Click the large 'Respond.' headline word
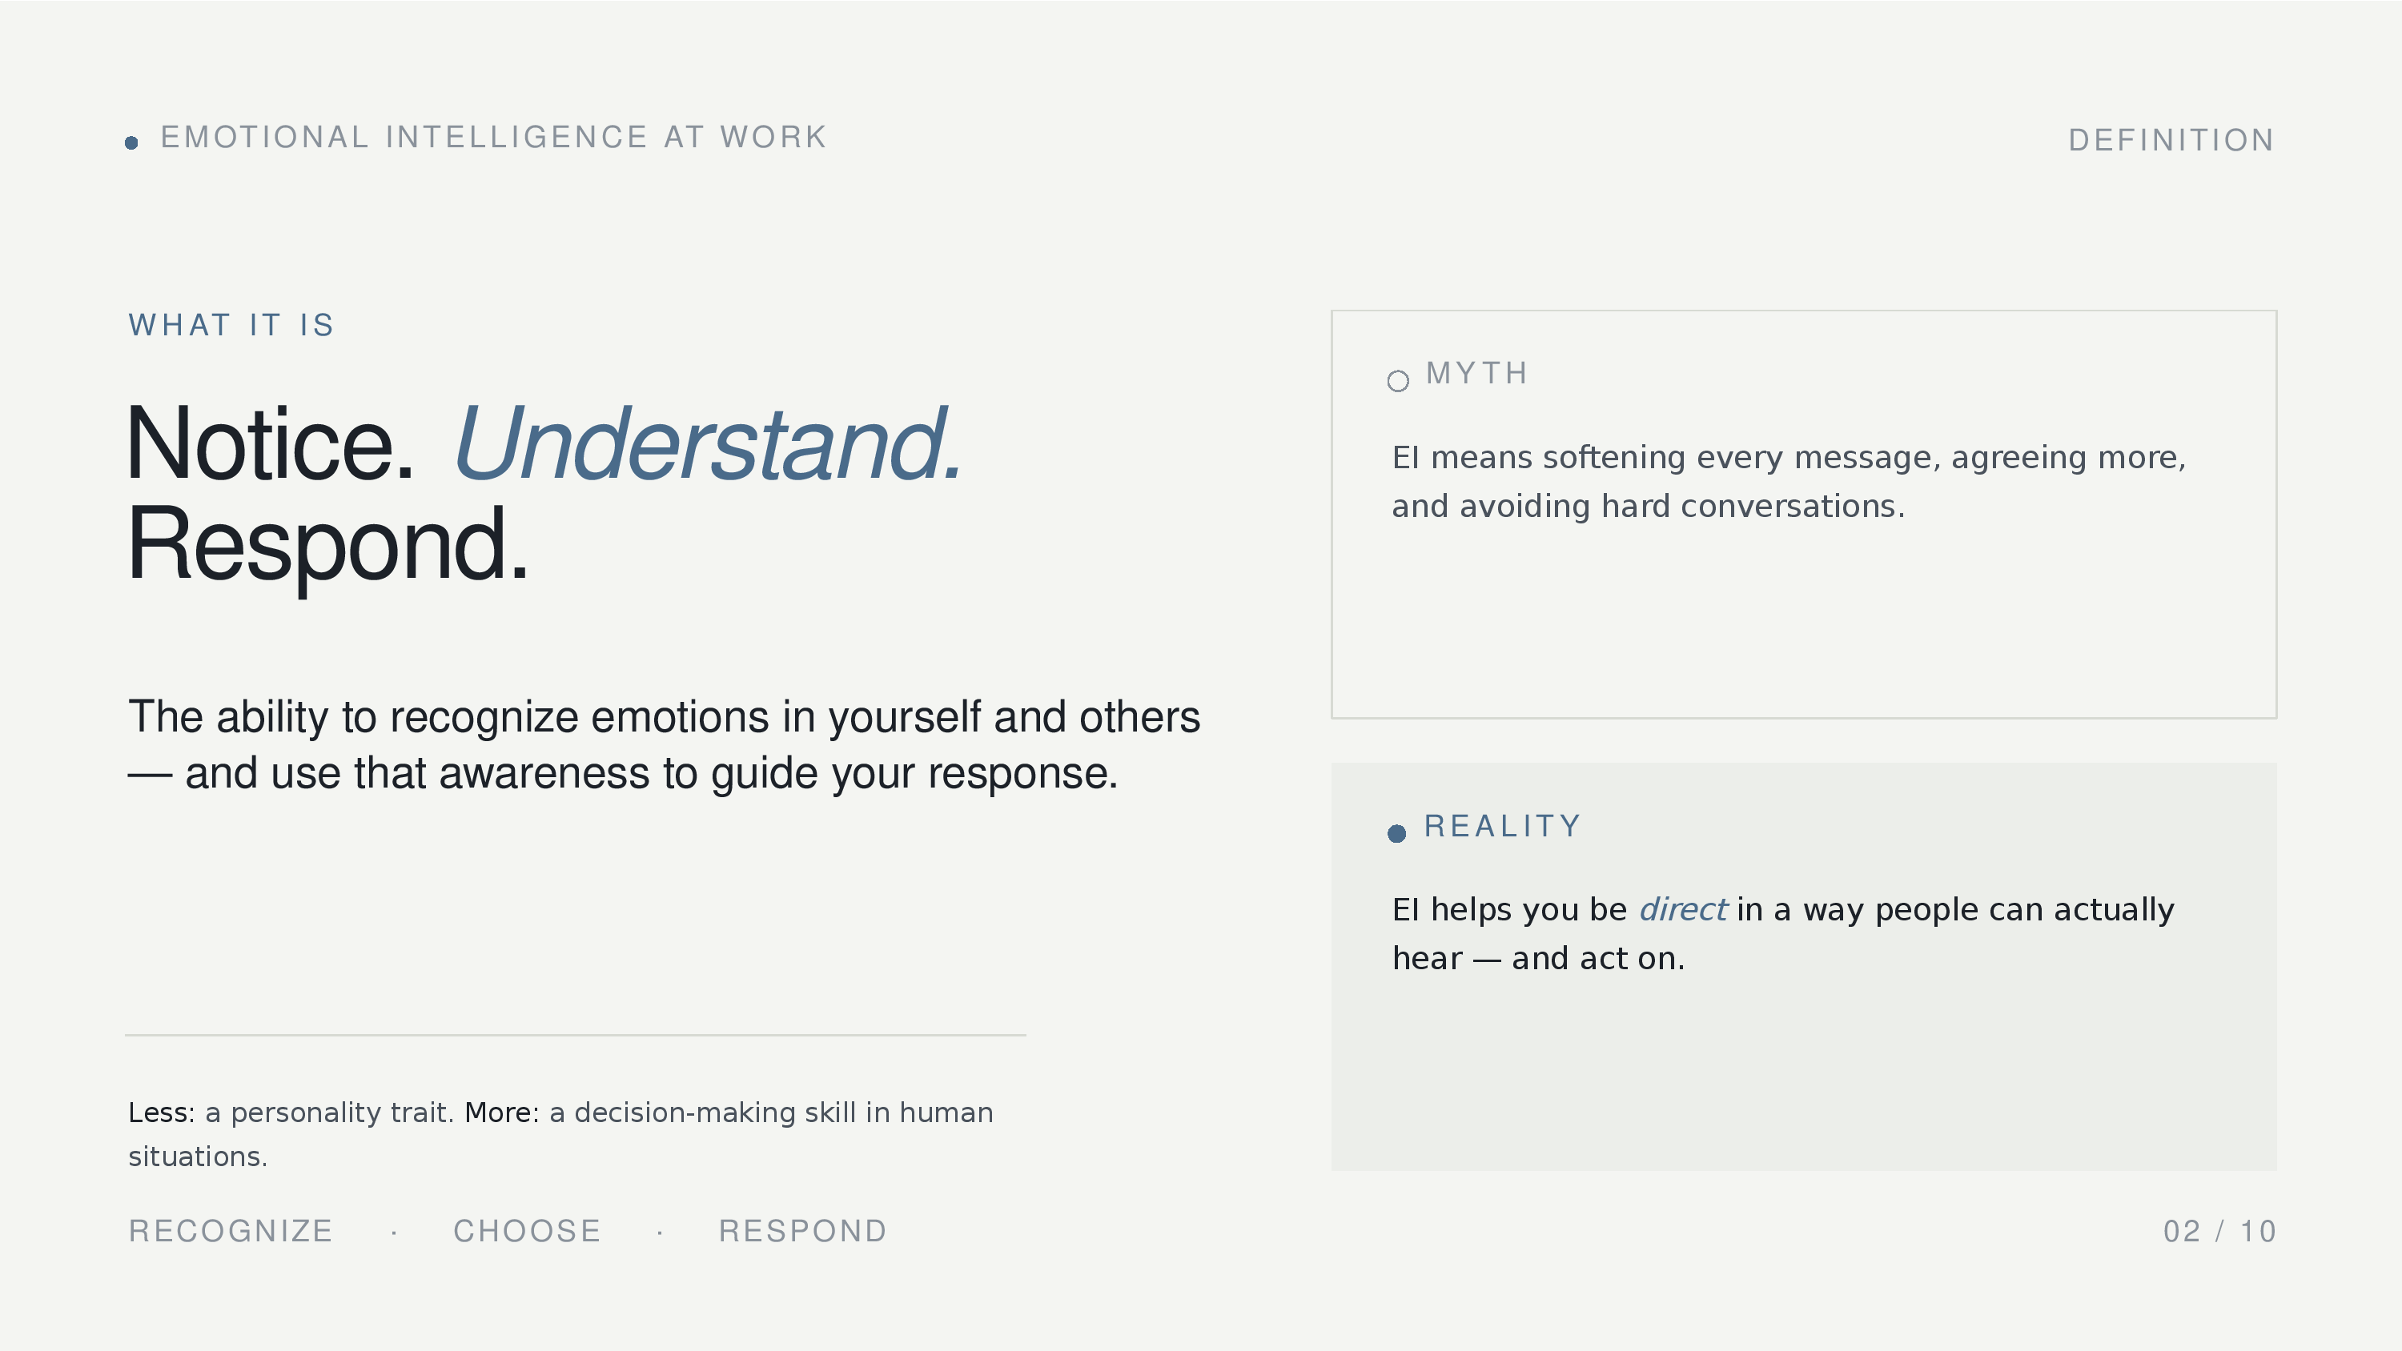This screenshot has height=1351, width=2402. [x=327, y=543]
